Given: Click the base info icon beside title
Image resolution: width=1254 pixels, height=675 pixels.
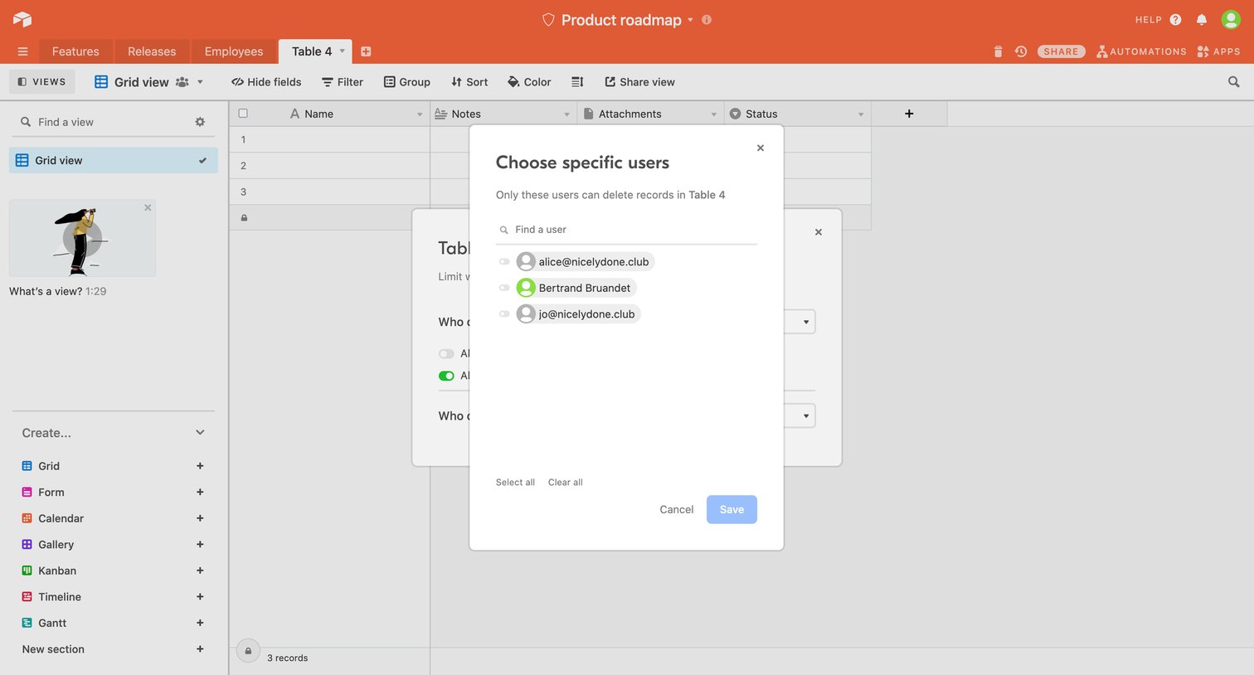Looking at the screenshot, I should 707,20.
